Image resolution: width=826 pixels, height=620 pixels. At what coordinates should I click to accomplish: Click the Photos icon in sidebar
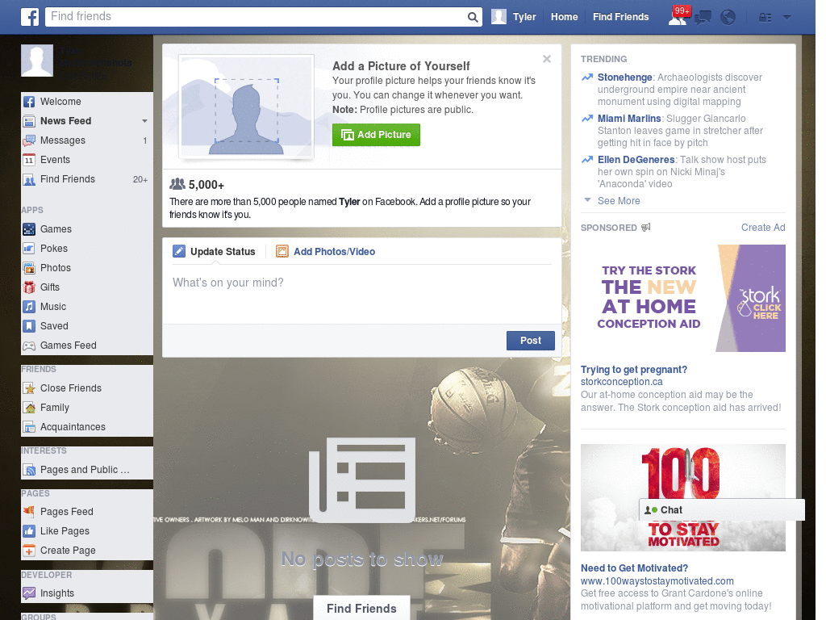29,268
